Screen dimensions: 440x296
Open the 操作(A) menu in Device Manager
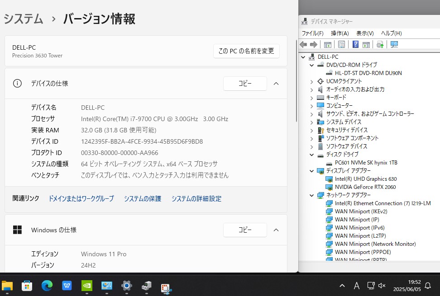pyautogui.click(x=340, y=33)
